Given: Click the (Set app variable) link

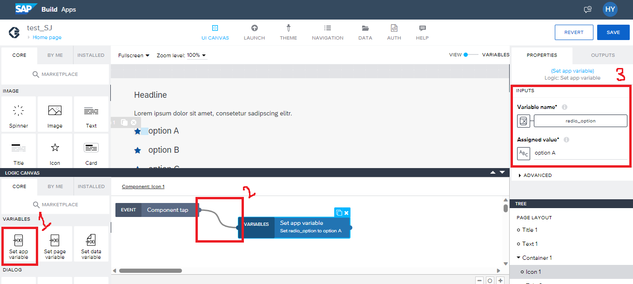Looking at the screenshot, I should tap(572, 71).
